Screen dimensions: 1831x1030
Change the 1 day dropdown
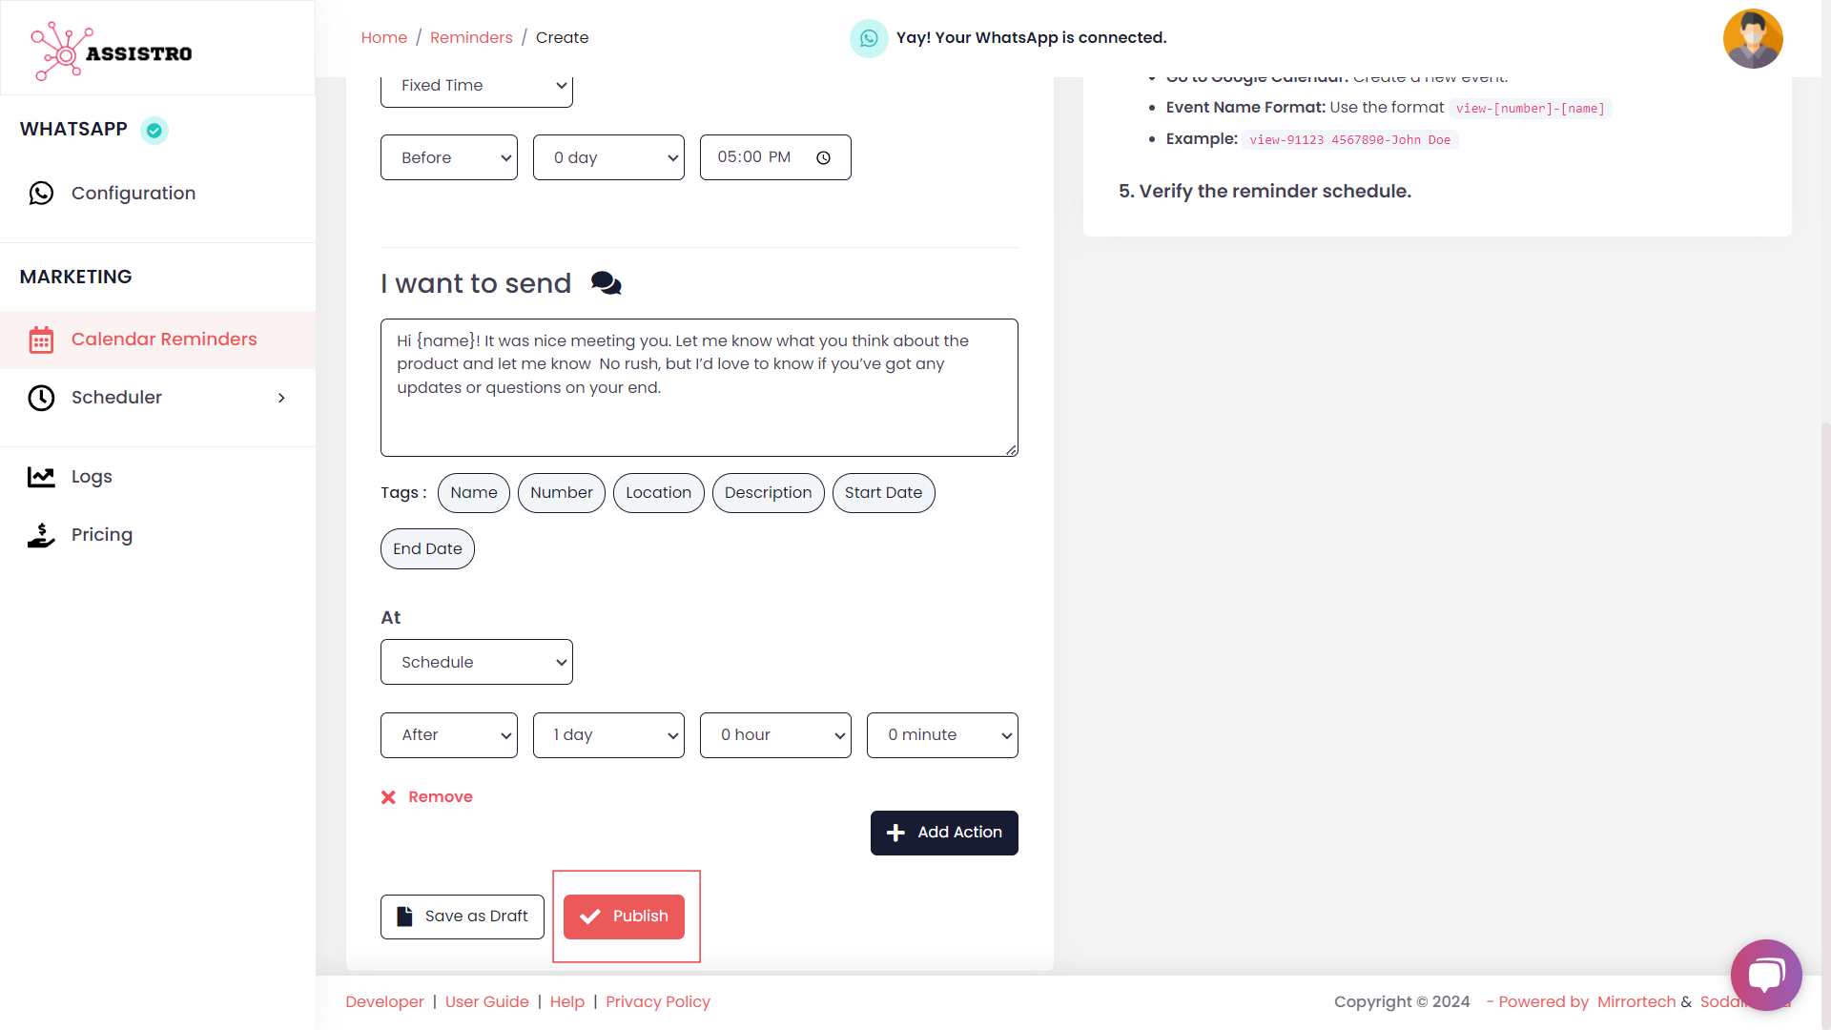(x=607, y=735)
